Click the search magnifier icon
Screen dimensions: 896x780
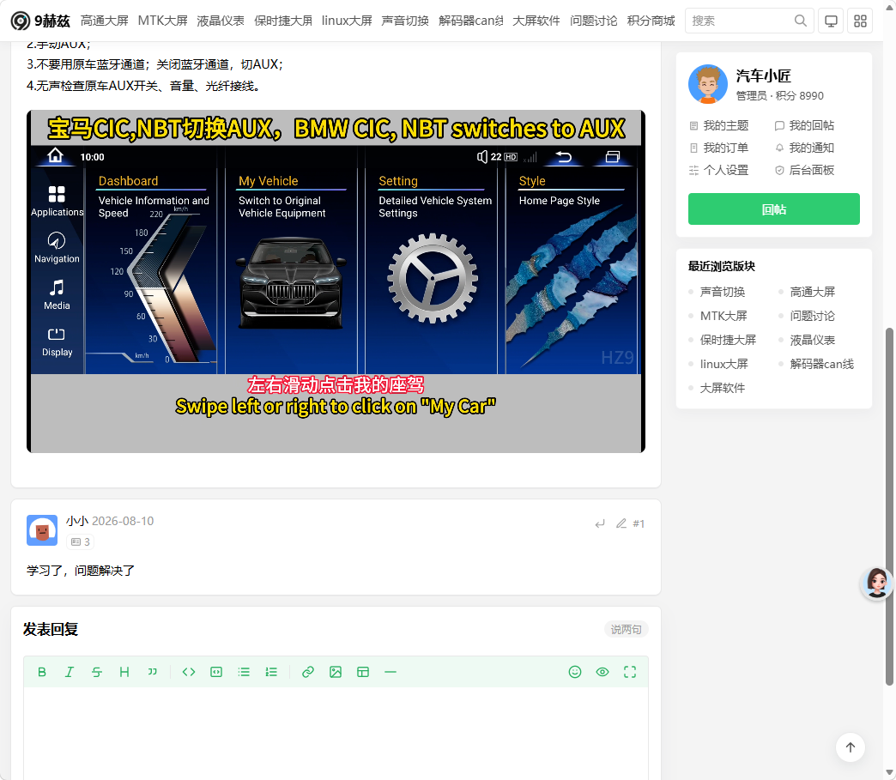point(801,21)
